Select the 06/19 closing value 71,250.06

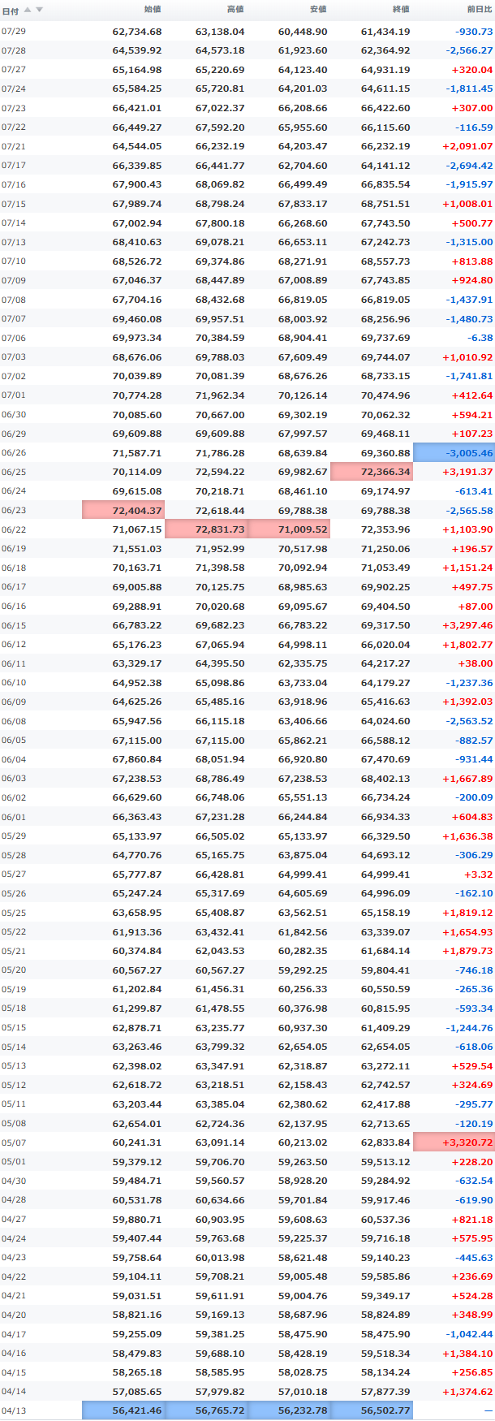click(385, 549)
